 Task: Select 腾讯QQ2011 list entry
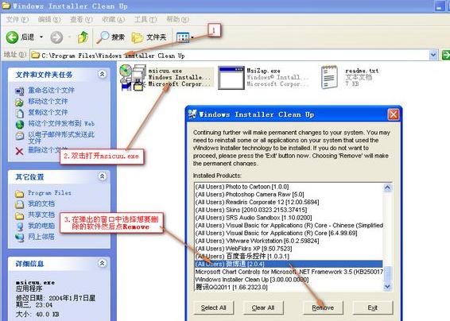[x=289, y=287]
